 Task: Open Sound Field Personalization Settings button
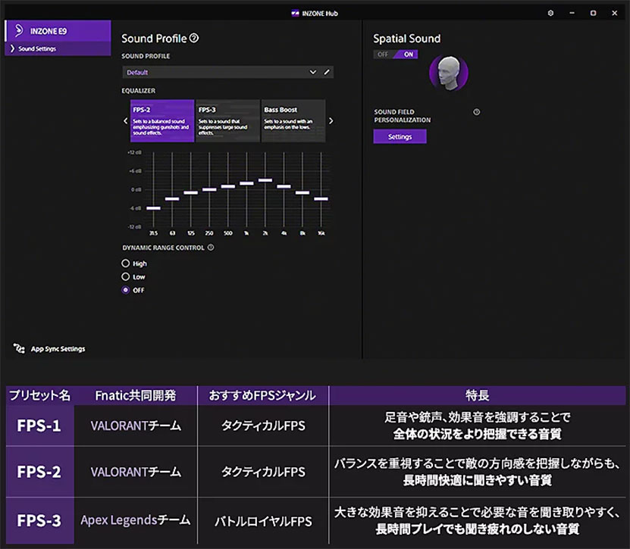[400, 136]
